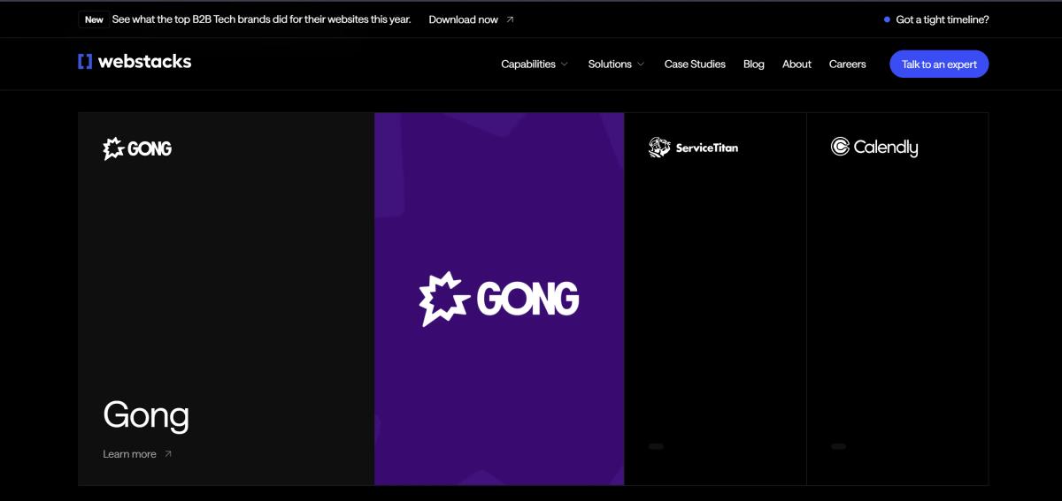Click the blue dot beside Got a tight timeline
Image resolution: width=1062 pixels, height=501 pixels.
[887, 19]
